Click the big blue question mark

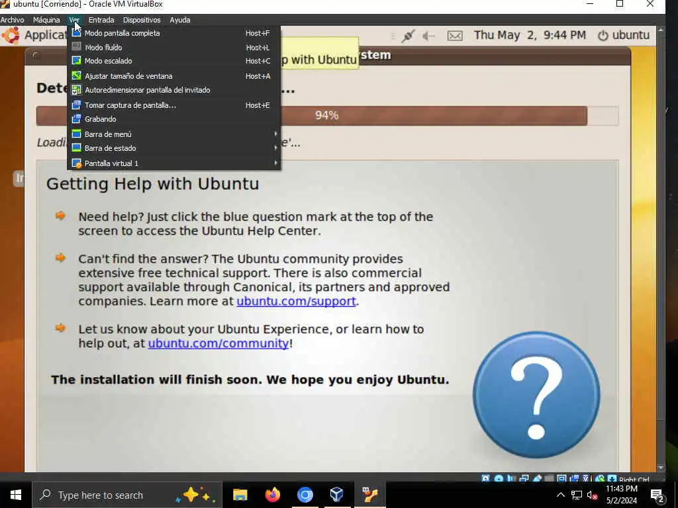[x=536, y=395]
